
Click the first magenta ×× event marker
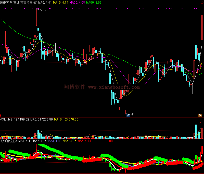pos(5,9)
